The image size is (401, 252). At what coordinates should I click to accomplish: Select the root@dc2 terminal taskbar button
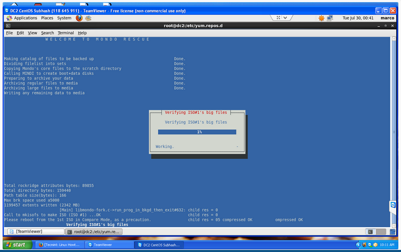tap(94, 231)
